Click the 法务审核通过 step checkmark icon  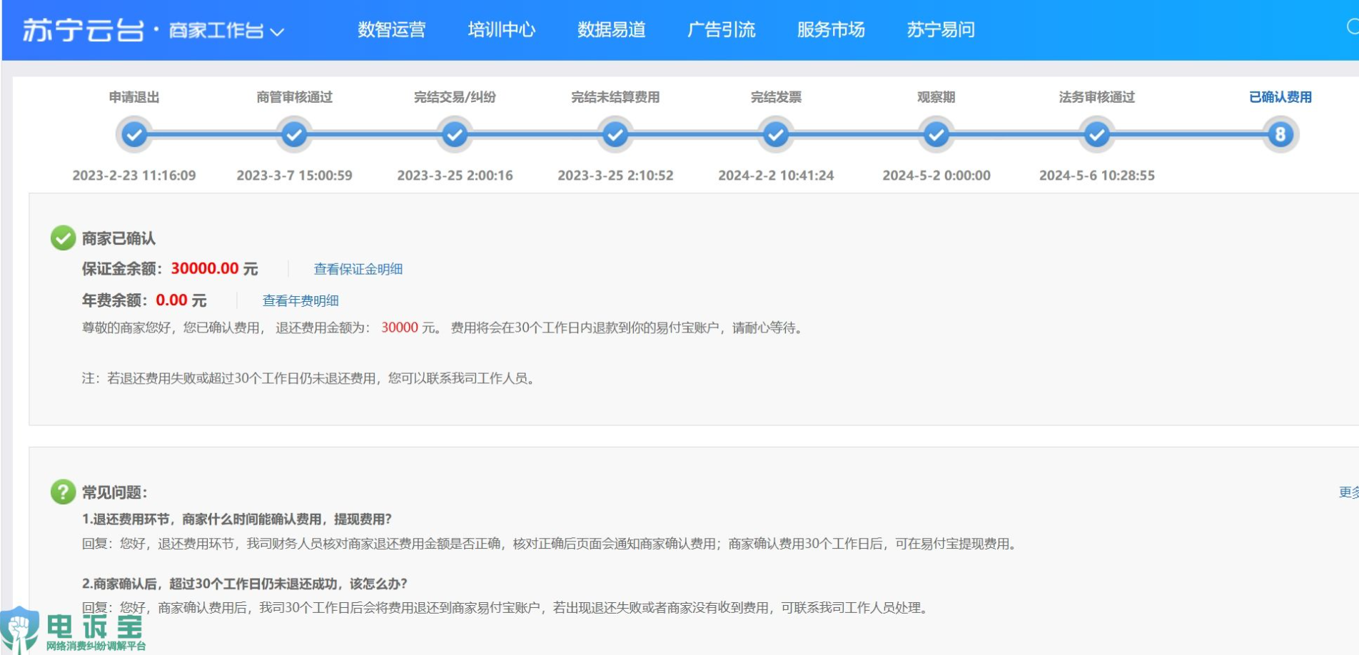1097,134
